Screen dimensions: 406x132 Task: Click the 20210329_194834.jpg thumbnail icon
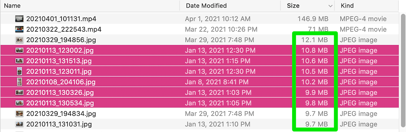(19, 113)
